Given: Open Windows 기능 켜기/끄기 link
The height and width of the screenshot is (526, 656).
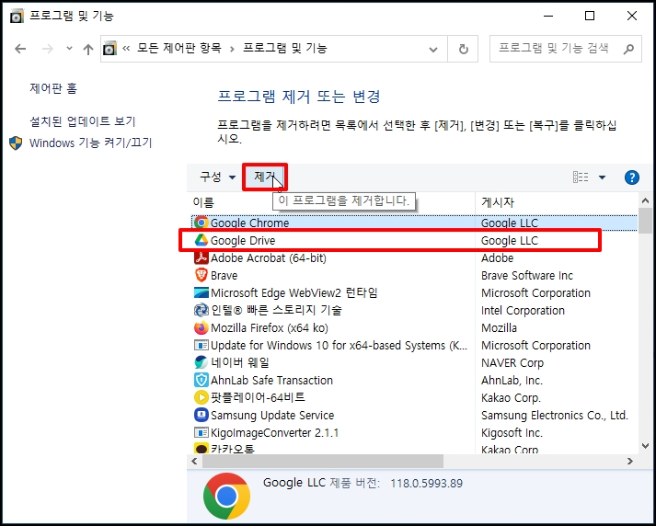Looking at the screenshot, I should (90, 143).
